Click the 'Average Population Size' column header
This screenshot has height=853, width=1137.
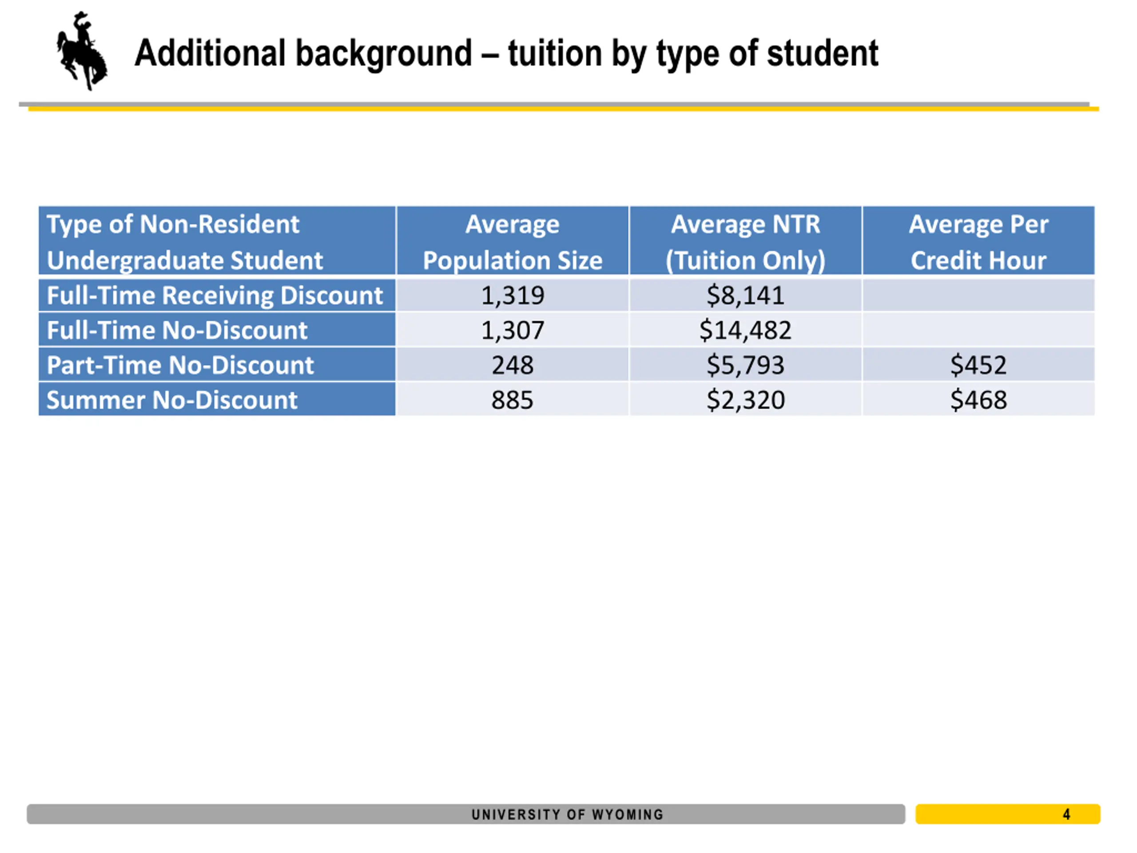coord(513,241)
